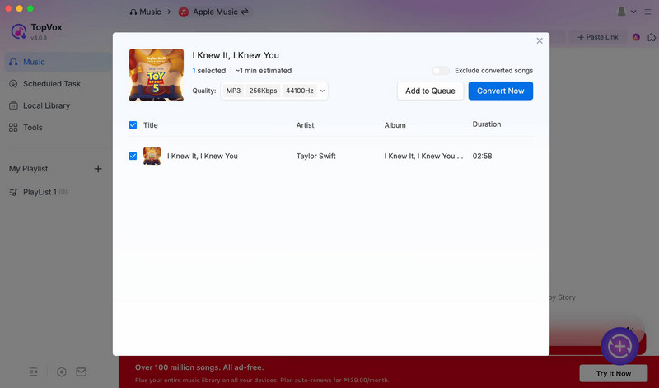Viewport: 659px width, 388px height.
Task: Add a new playlist with the plus icon
Action: point(98,169)
